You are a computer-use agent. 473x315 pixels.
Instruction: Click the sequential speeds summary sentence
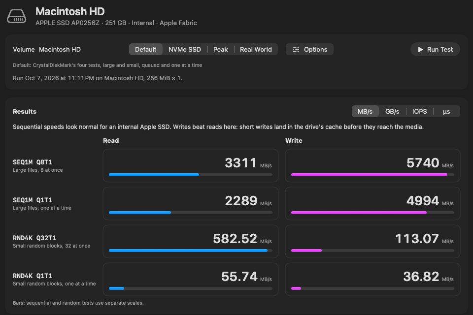(218, 127)
